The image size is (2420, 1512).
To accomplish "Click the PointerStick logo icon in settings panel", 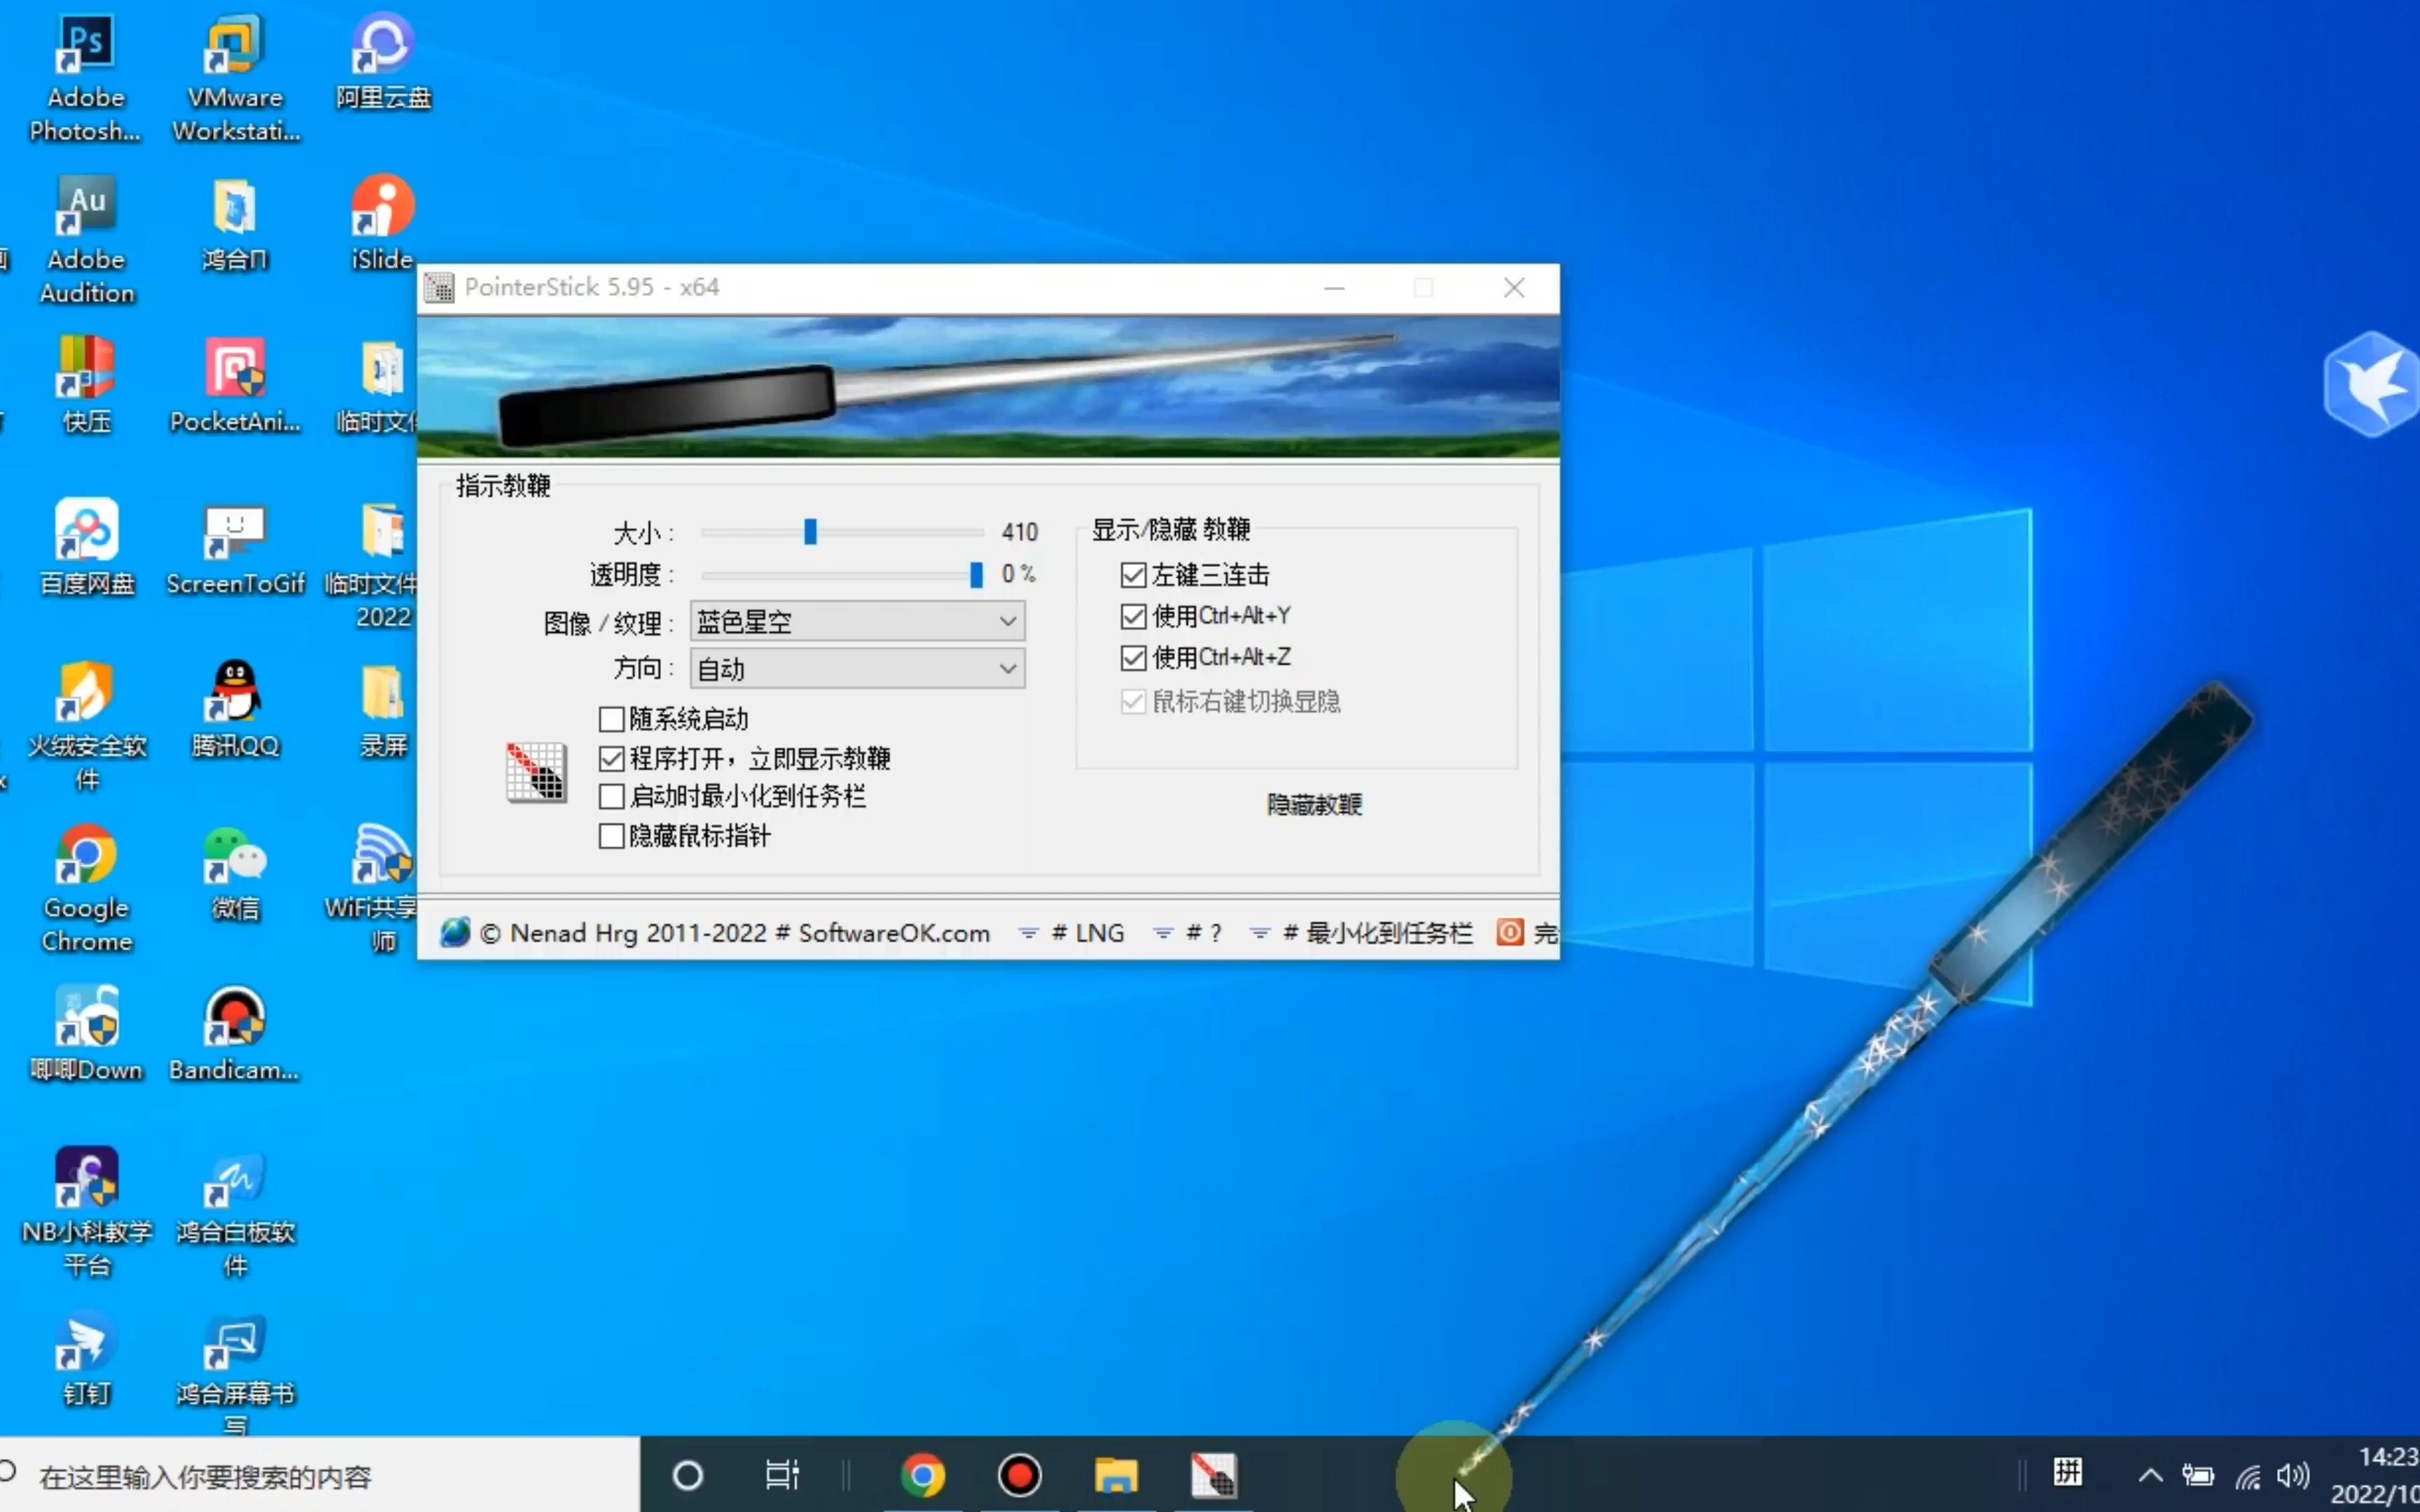I will click(x=536, y=772).
